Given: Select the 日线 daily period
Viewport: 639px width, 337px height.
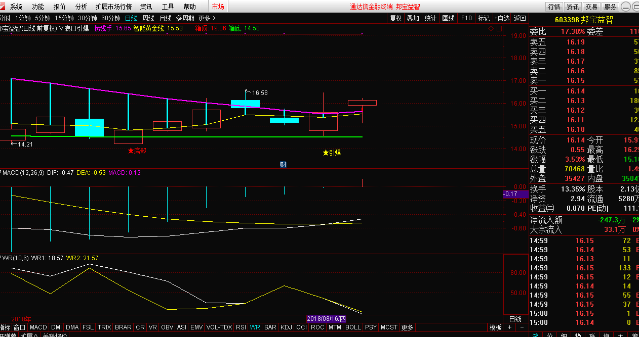Looking at the screenshot, I should [131, 18].
